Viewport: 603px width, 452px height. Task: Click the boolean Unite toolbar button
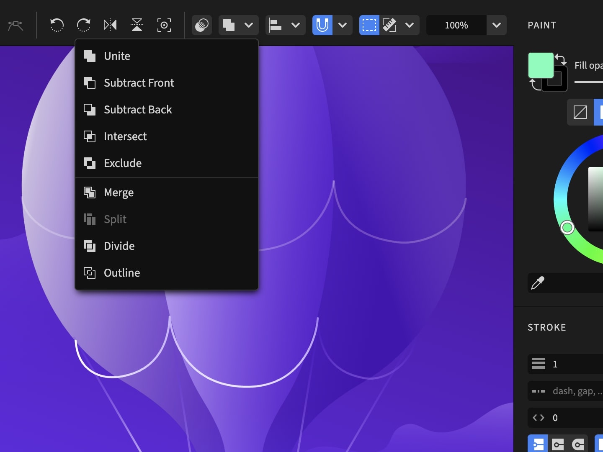point(229,25)
